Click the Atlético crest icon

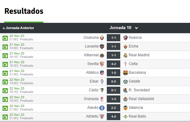point(102,73)
